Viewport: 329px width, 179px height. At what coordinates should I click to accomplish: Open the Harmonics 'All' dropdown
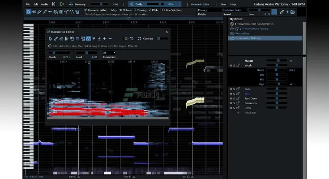tap(109, 52)
